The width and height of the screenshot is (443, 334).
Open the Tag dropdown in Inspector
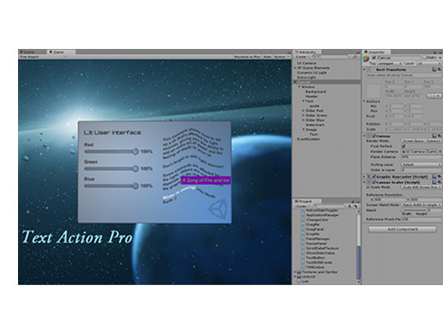click(390, 64)
